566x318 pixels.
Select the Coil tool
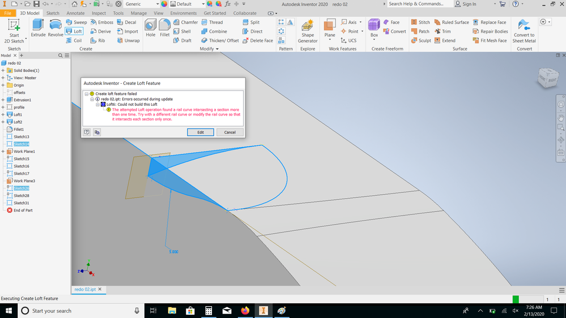pos(74,40)
